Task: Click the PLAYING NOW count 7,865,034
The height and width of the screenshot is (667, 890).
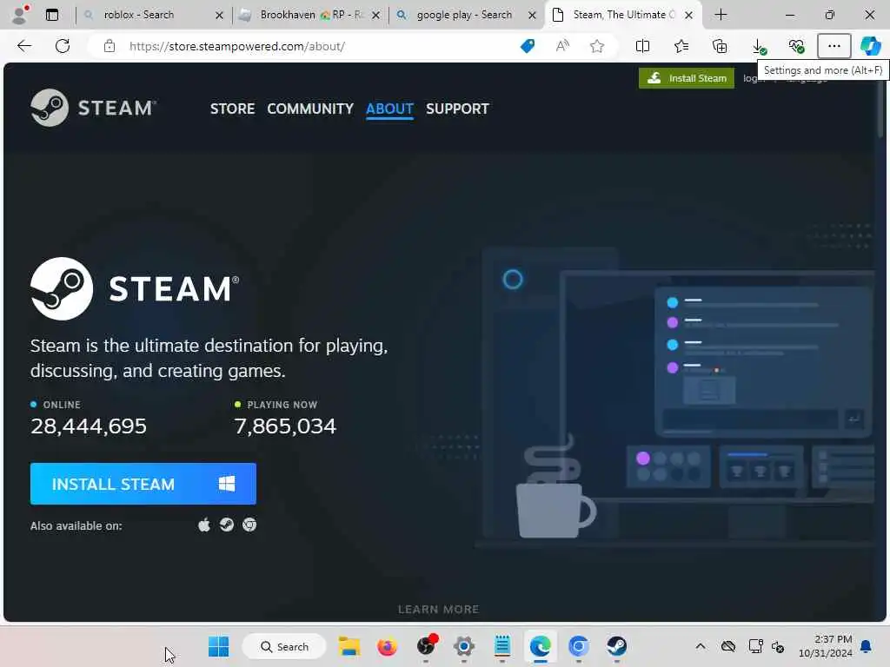Action: [285, 426]
